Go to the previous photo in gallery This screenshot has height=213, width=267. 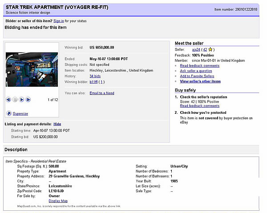(8, 100)
